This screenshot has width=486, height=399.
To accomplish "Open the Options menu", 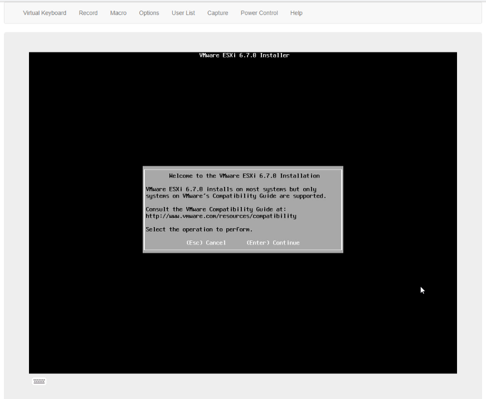I will coord(149,13).
